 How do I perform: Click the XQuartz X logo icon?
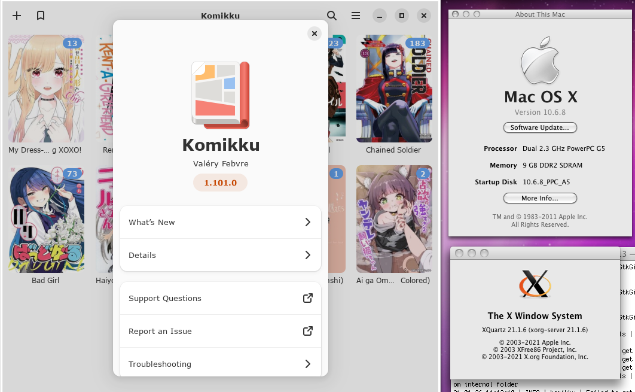535,284
